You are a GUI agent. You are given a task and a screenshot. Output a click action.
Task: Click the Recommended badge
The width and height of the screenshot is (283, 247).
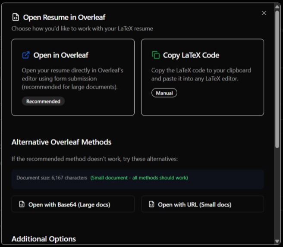[43, 101]
